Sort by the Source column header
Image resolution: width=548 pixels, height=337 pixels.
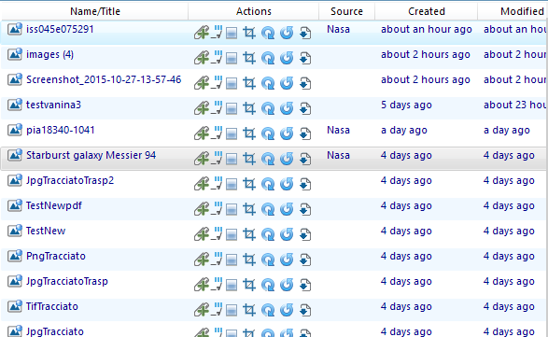click(346, 11)
